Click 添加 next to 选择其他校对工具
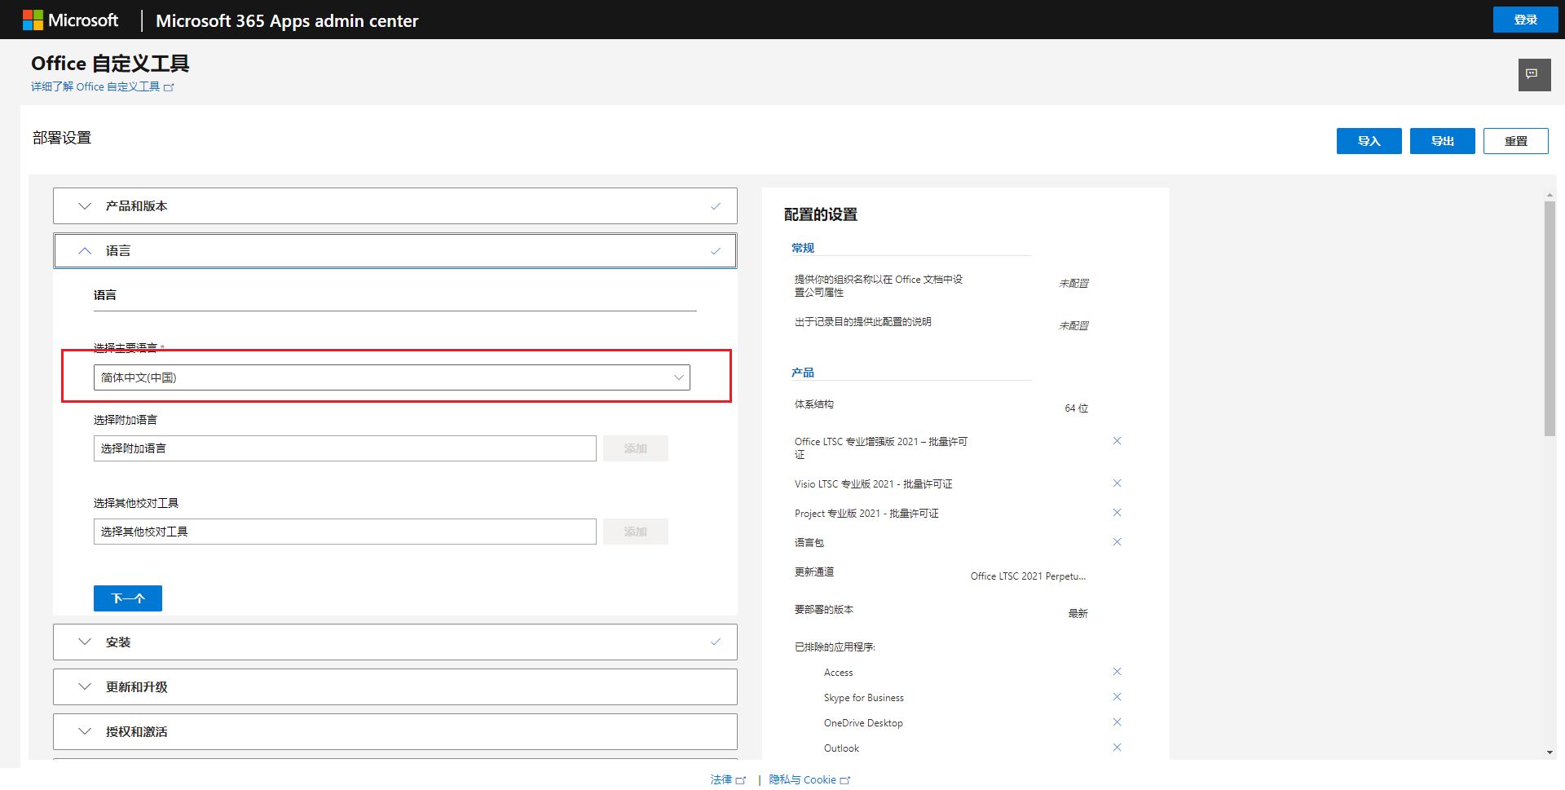The image size is (1565, 790). (x=636, y=532)
